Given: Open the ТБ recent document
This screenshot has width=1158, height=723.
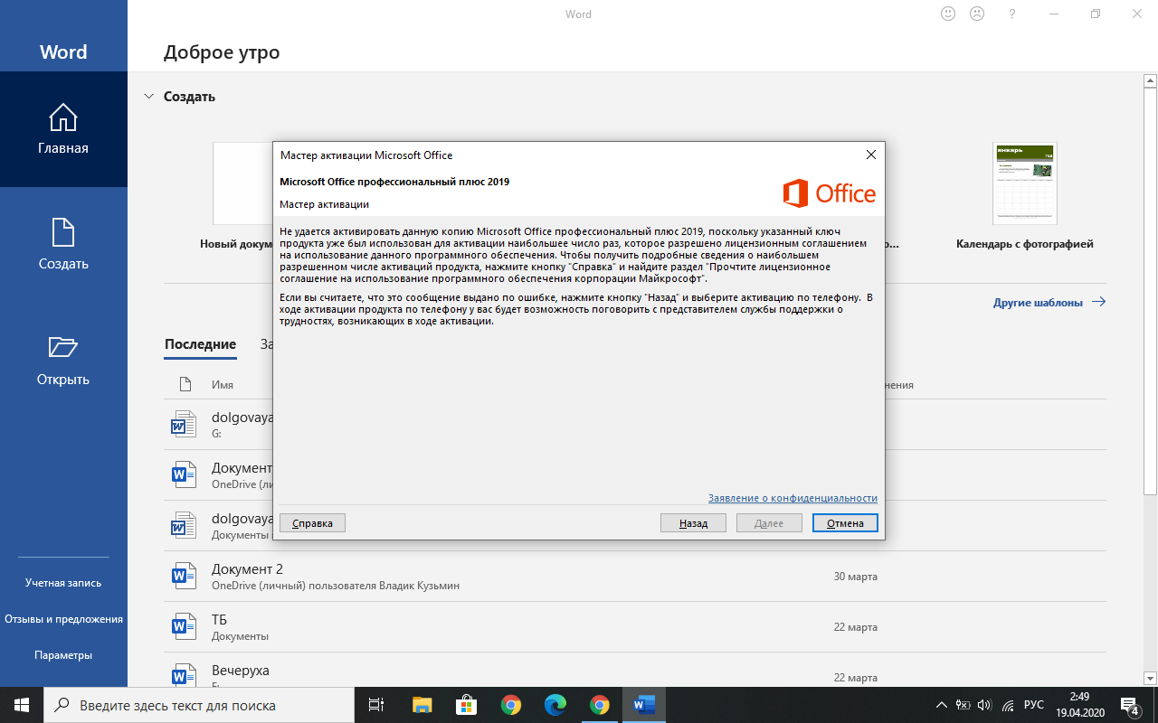Looking at the screenshot, I should click(x=635, y=627).
